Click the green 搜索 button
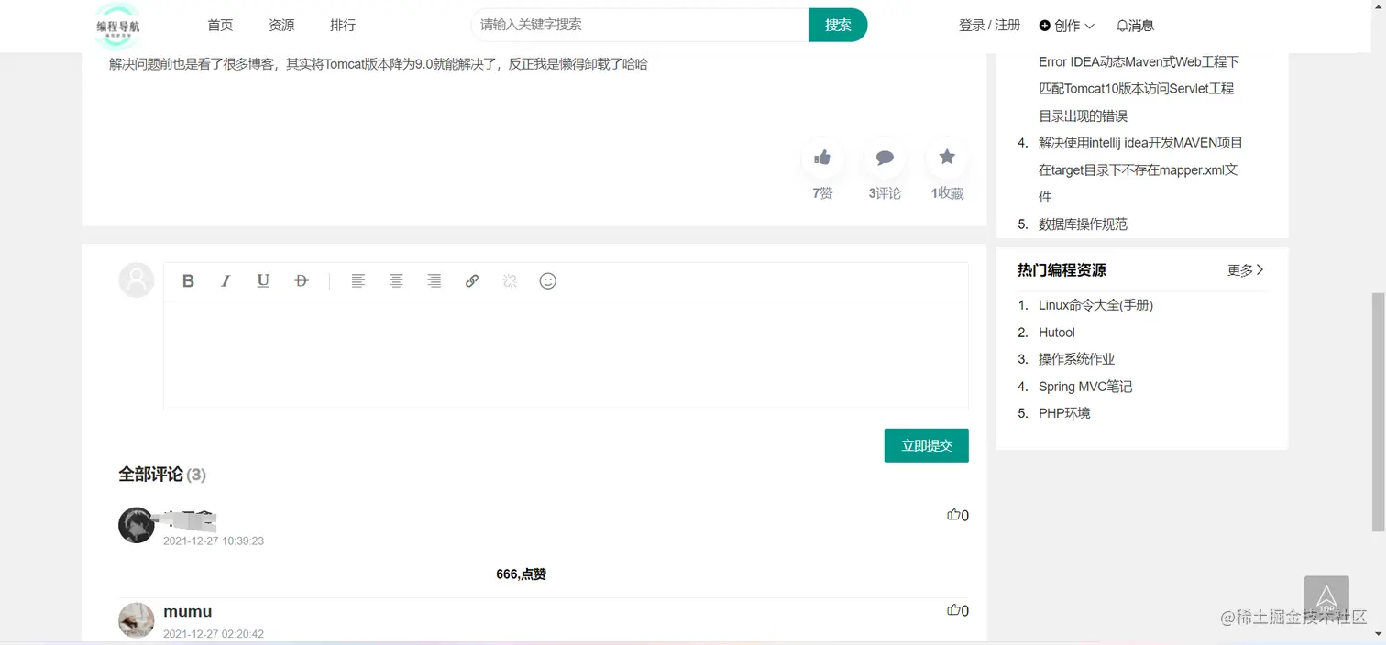1386x645 pixels. (x=838, y=25)
